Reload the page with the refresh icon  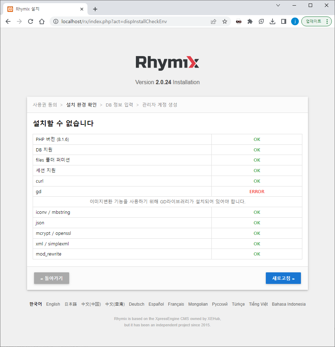point(31,21)
